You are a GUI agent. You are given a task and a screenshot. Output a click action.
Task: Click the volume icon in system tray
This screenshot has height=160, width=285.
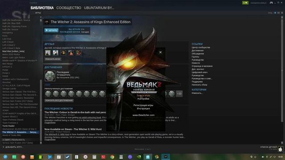(x=263, y=157)
